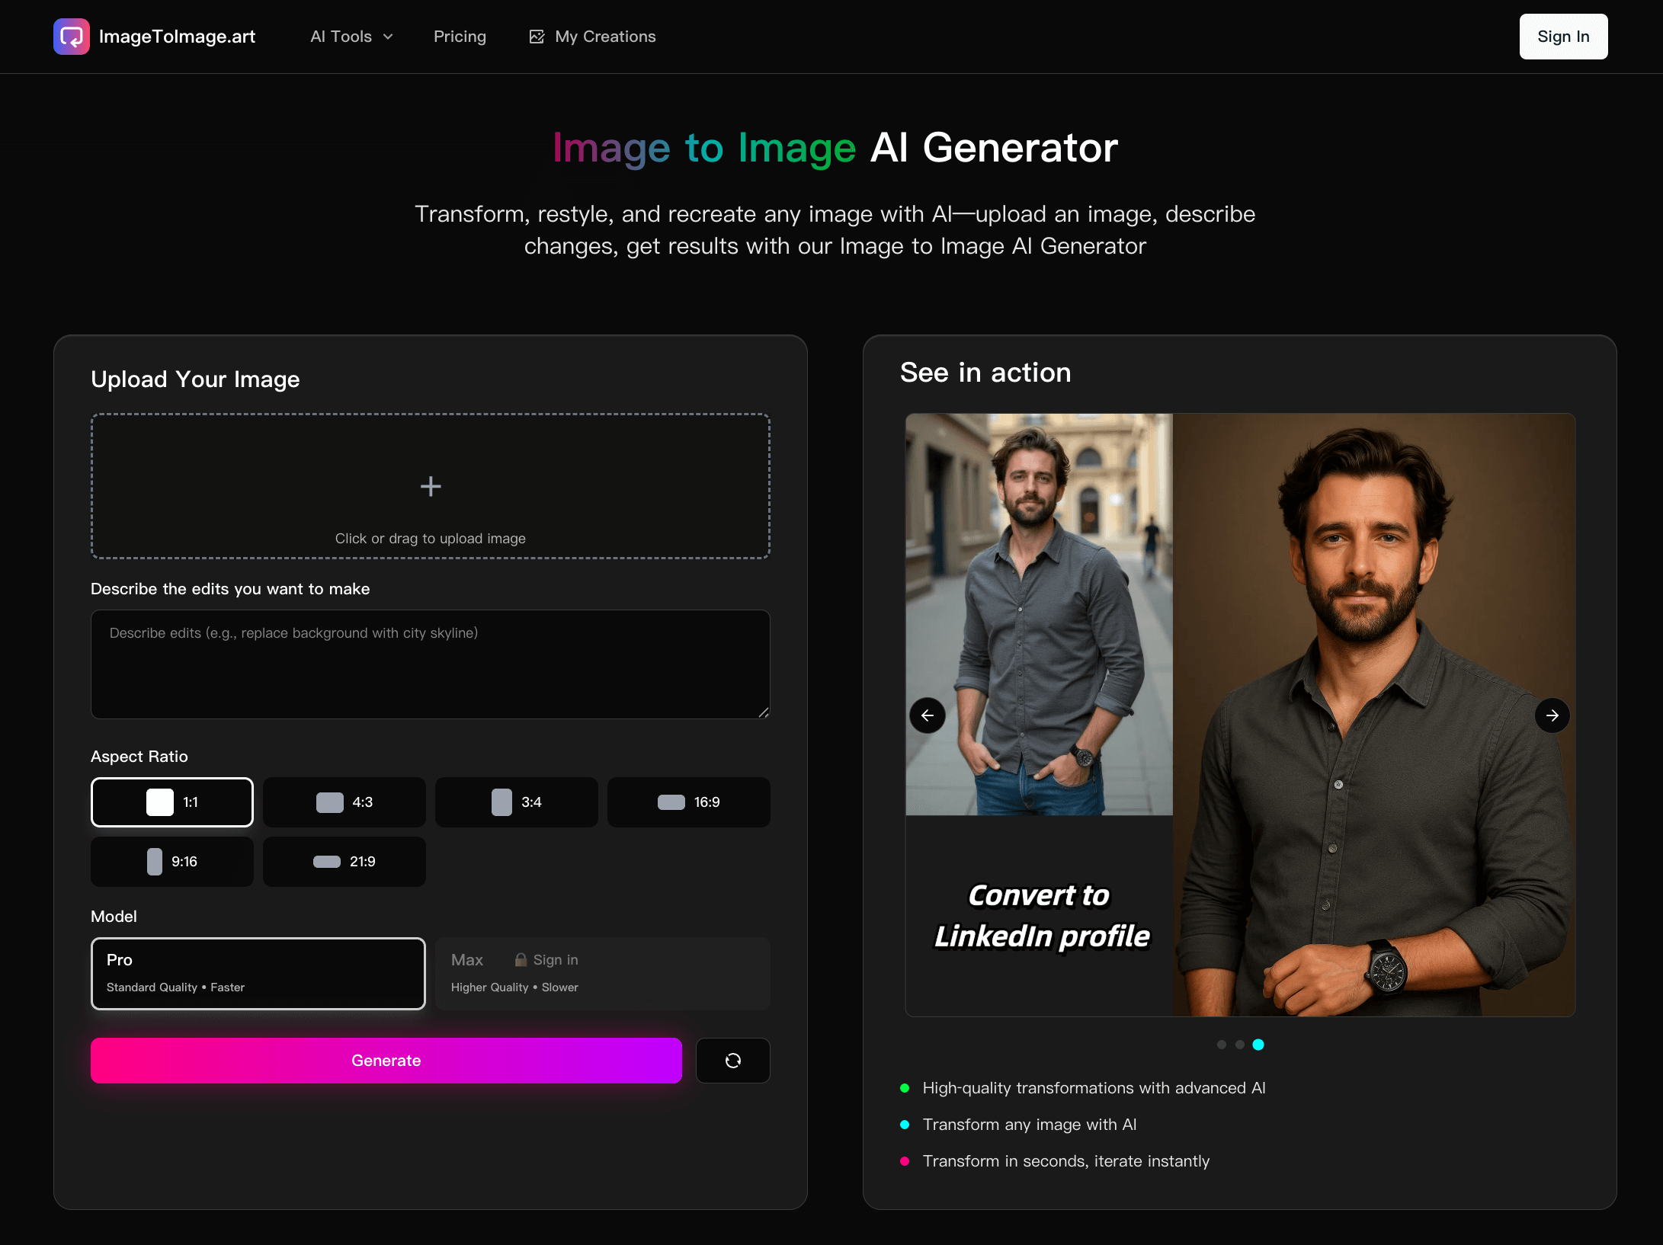Click the ImageToImage.art logo icon
1663x1245 pixels.
[x=72, y=37]
